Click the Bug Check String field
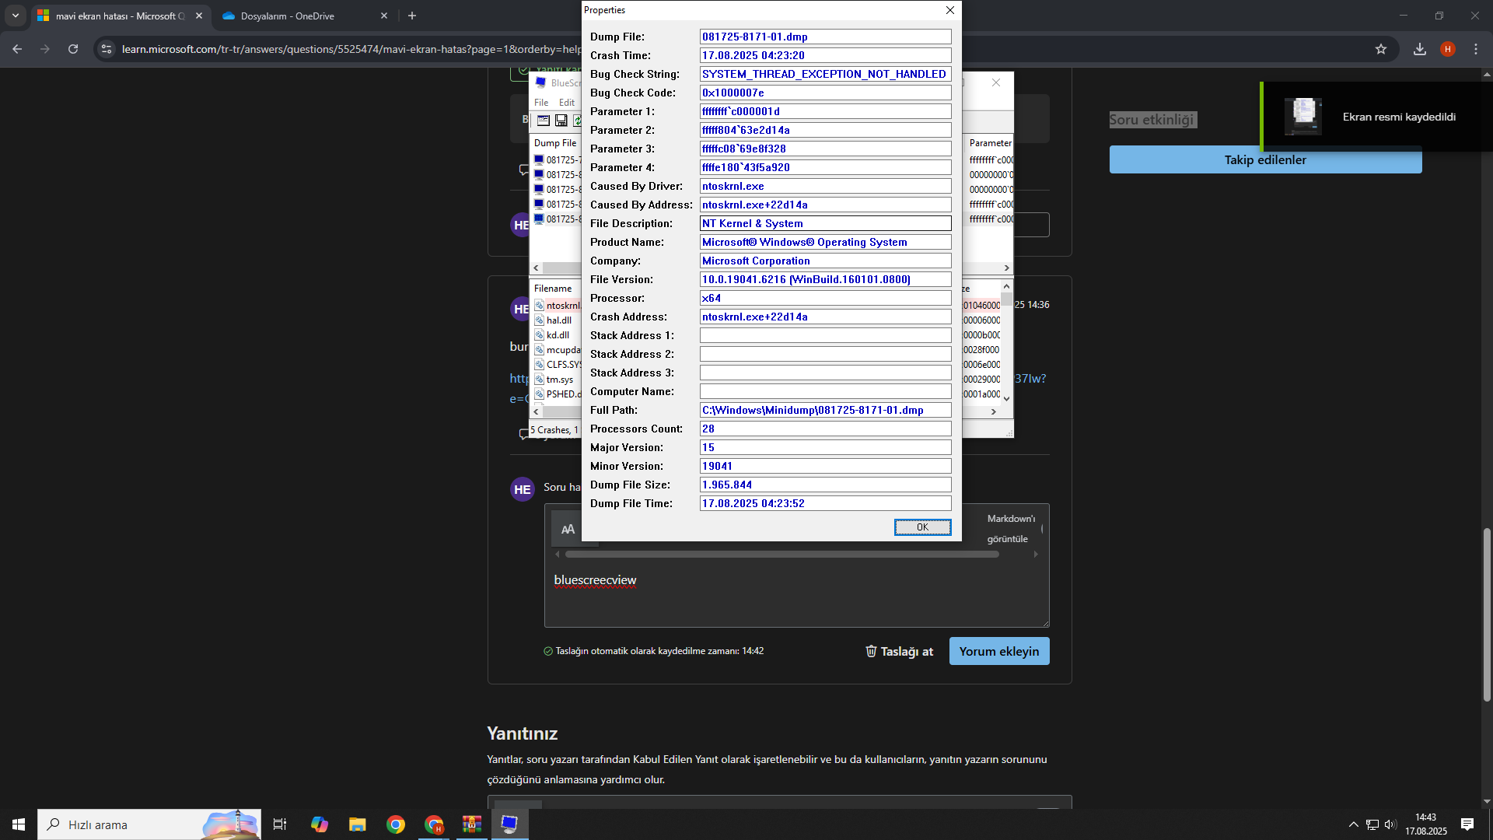The height and width of the screenshot is (840, 1493). 825,74
